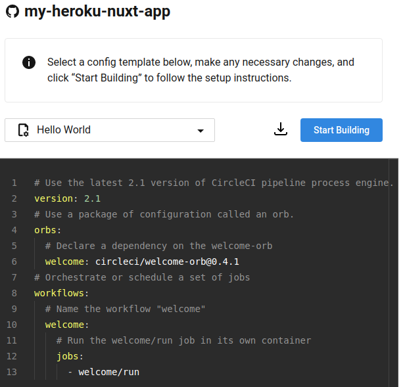Place cursor on the version: 2.1 line
This screenshot has width=405, height=387.
67,198
